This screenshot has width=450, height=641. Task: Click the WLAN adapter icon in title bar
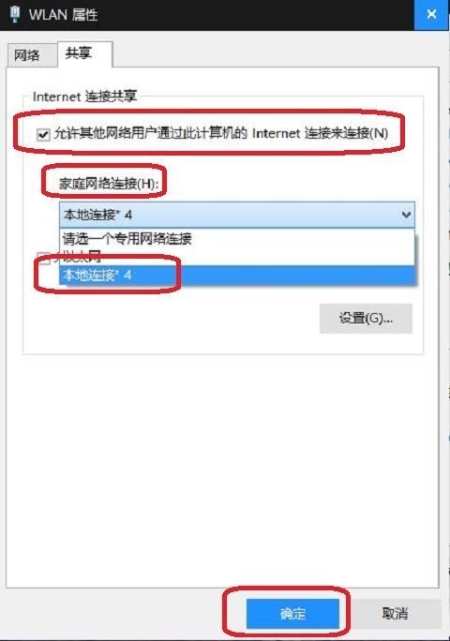pos(15,14)
